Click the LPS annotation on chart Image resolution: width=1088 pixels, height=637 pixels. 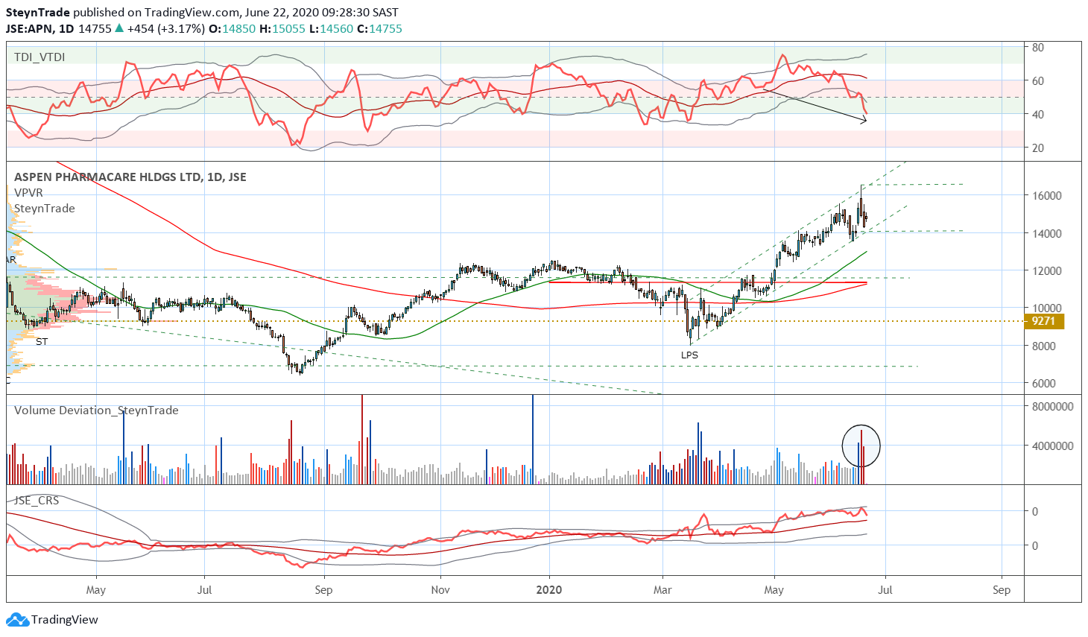coord(689,355)
